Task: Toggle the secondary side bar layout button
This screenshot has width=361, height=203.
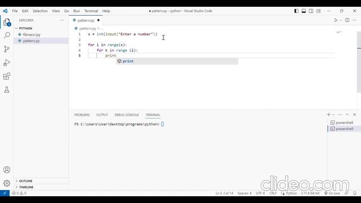Action: 311,11
